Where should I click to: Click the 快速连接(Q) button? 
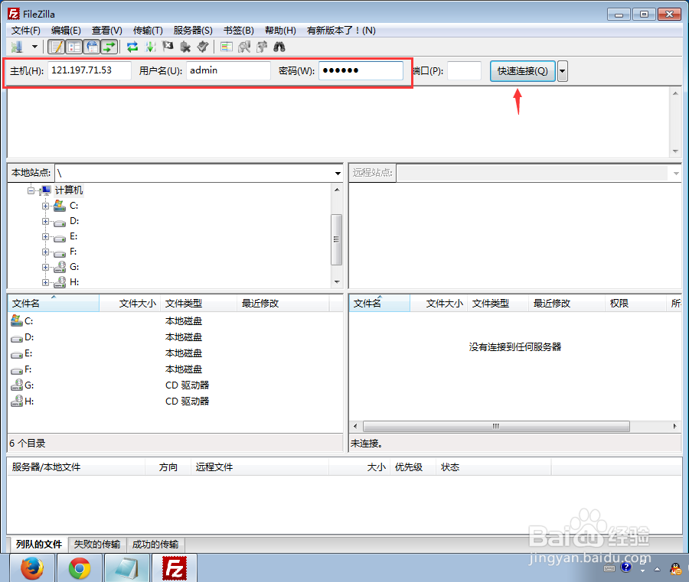pos(522,70)
